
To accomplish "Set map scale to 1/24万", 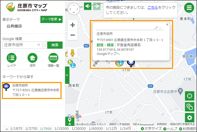I will 126,129.
